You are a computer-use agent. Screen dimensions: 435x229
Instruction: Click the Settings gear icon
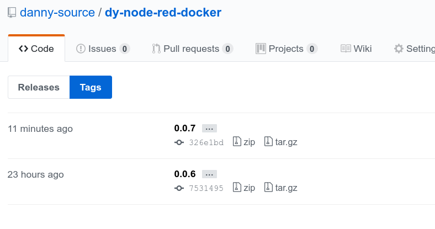399,49
